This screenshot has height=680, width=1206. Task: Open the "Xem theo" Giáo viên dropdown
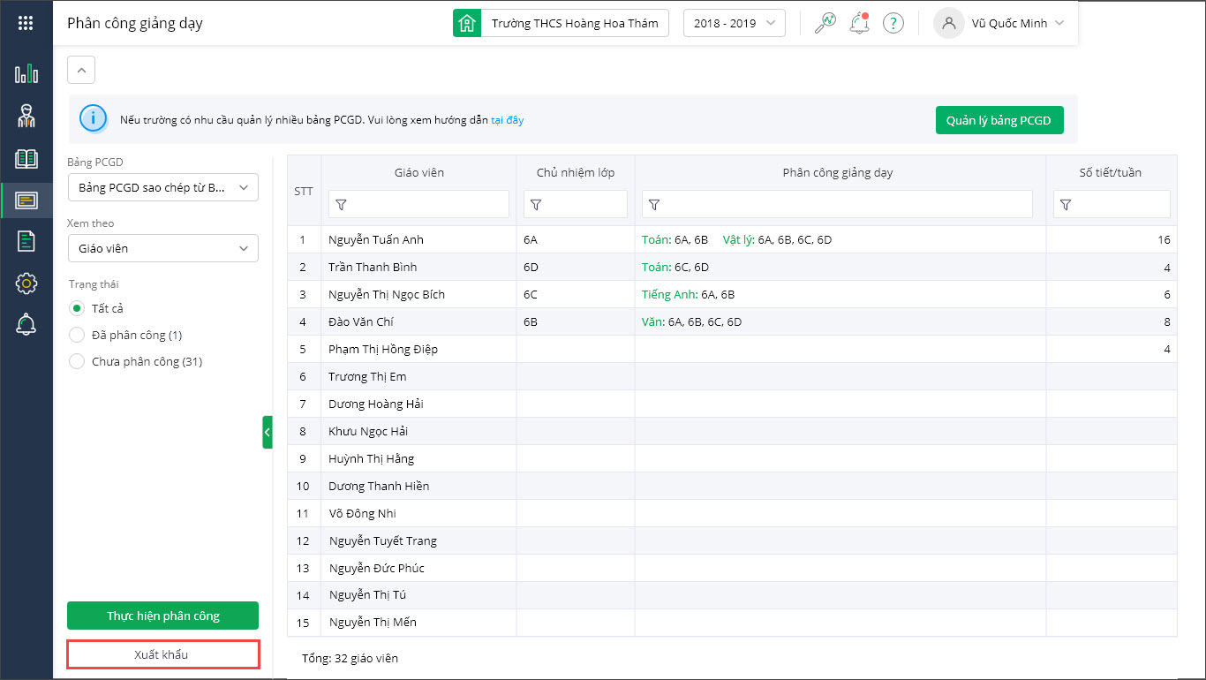coord(162,248)
